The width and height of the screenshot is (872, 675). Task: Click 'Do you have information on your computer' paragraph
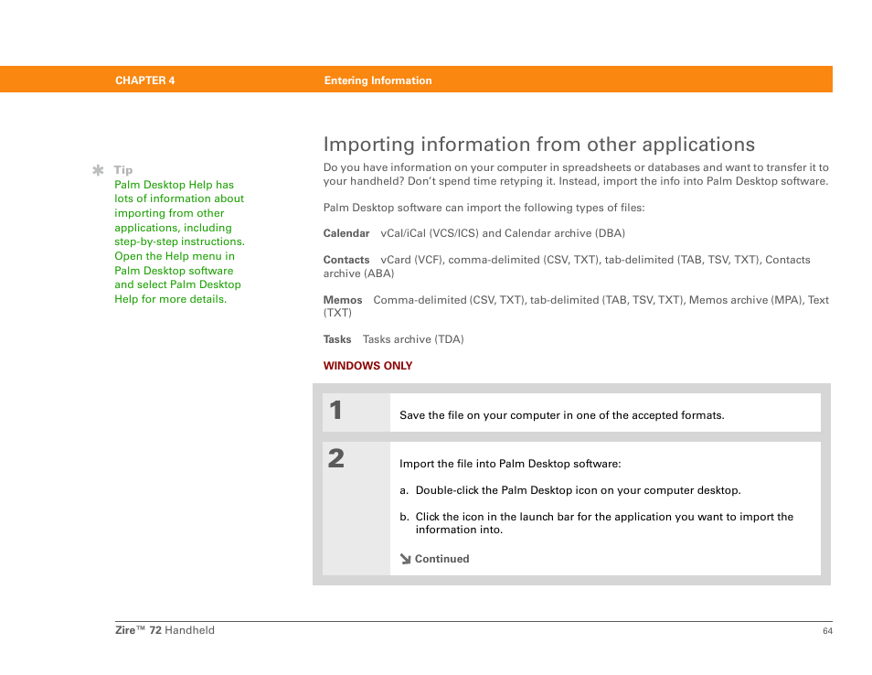click(x=576, y=174)
